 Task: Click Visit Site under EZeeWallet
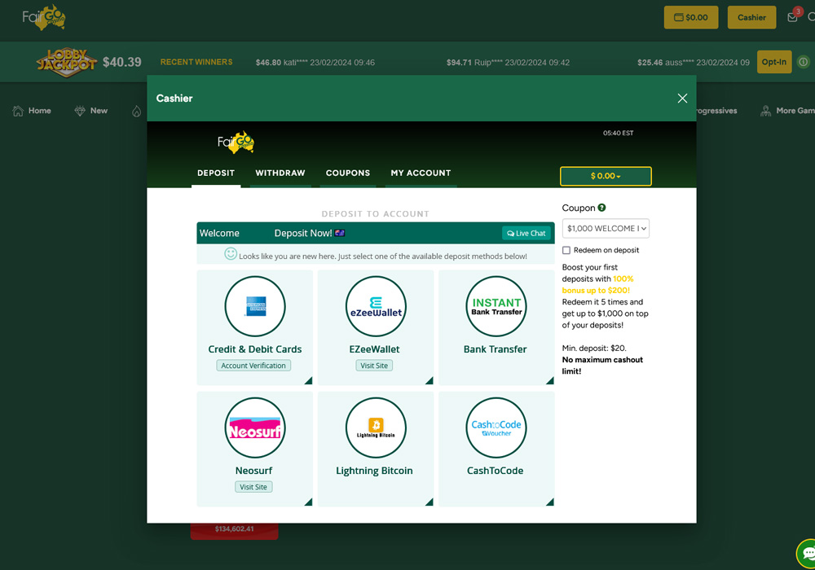tap(374, 366)
